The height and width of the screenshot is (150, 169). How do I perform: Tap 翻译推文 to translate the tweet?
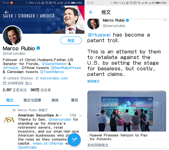tap(93, 81)
